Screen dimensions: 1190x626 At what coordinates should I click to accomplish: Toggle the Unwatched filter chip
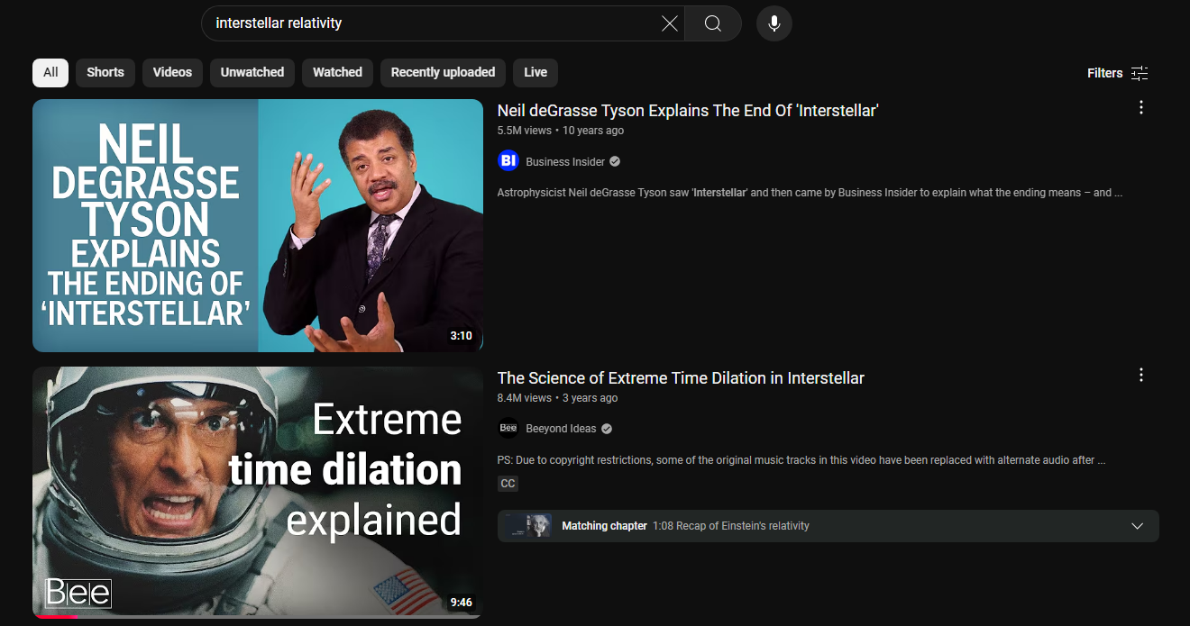click(252, 72)
